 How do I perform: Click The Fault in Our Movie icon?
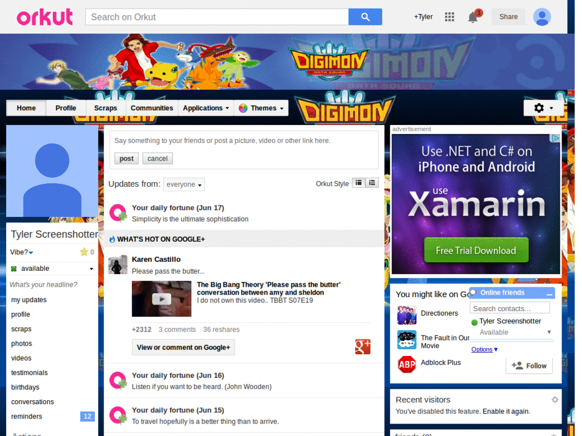click(406, 340)
